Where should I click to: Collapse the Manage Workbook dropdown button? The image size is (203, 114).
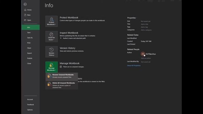[x=51, y=67]
